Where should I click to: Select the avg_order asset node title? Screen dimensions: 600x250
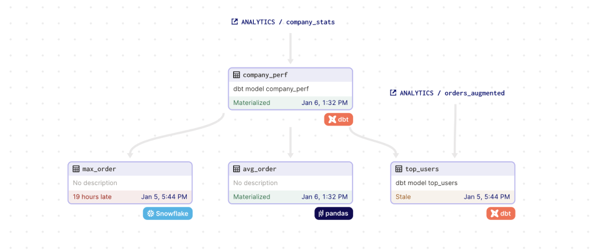(x=259, y=169)
